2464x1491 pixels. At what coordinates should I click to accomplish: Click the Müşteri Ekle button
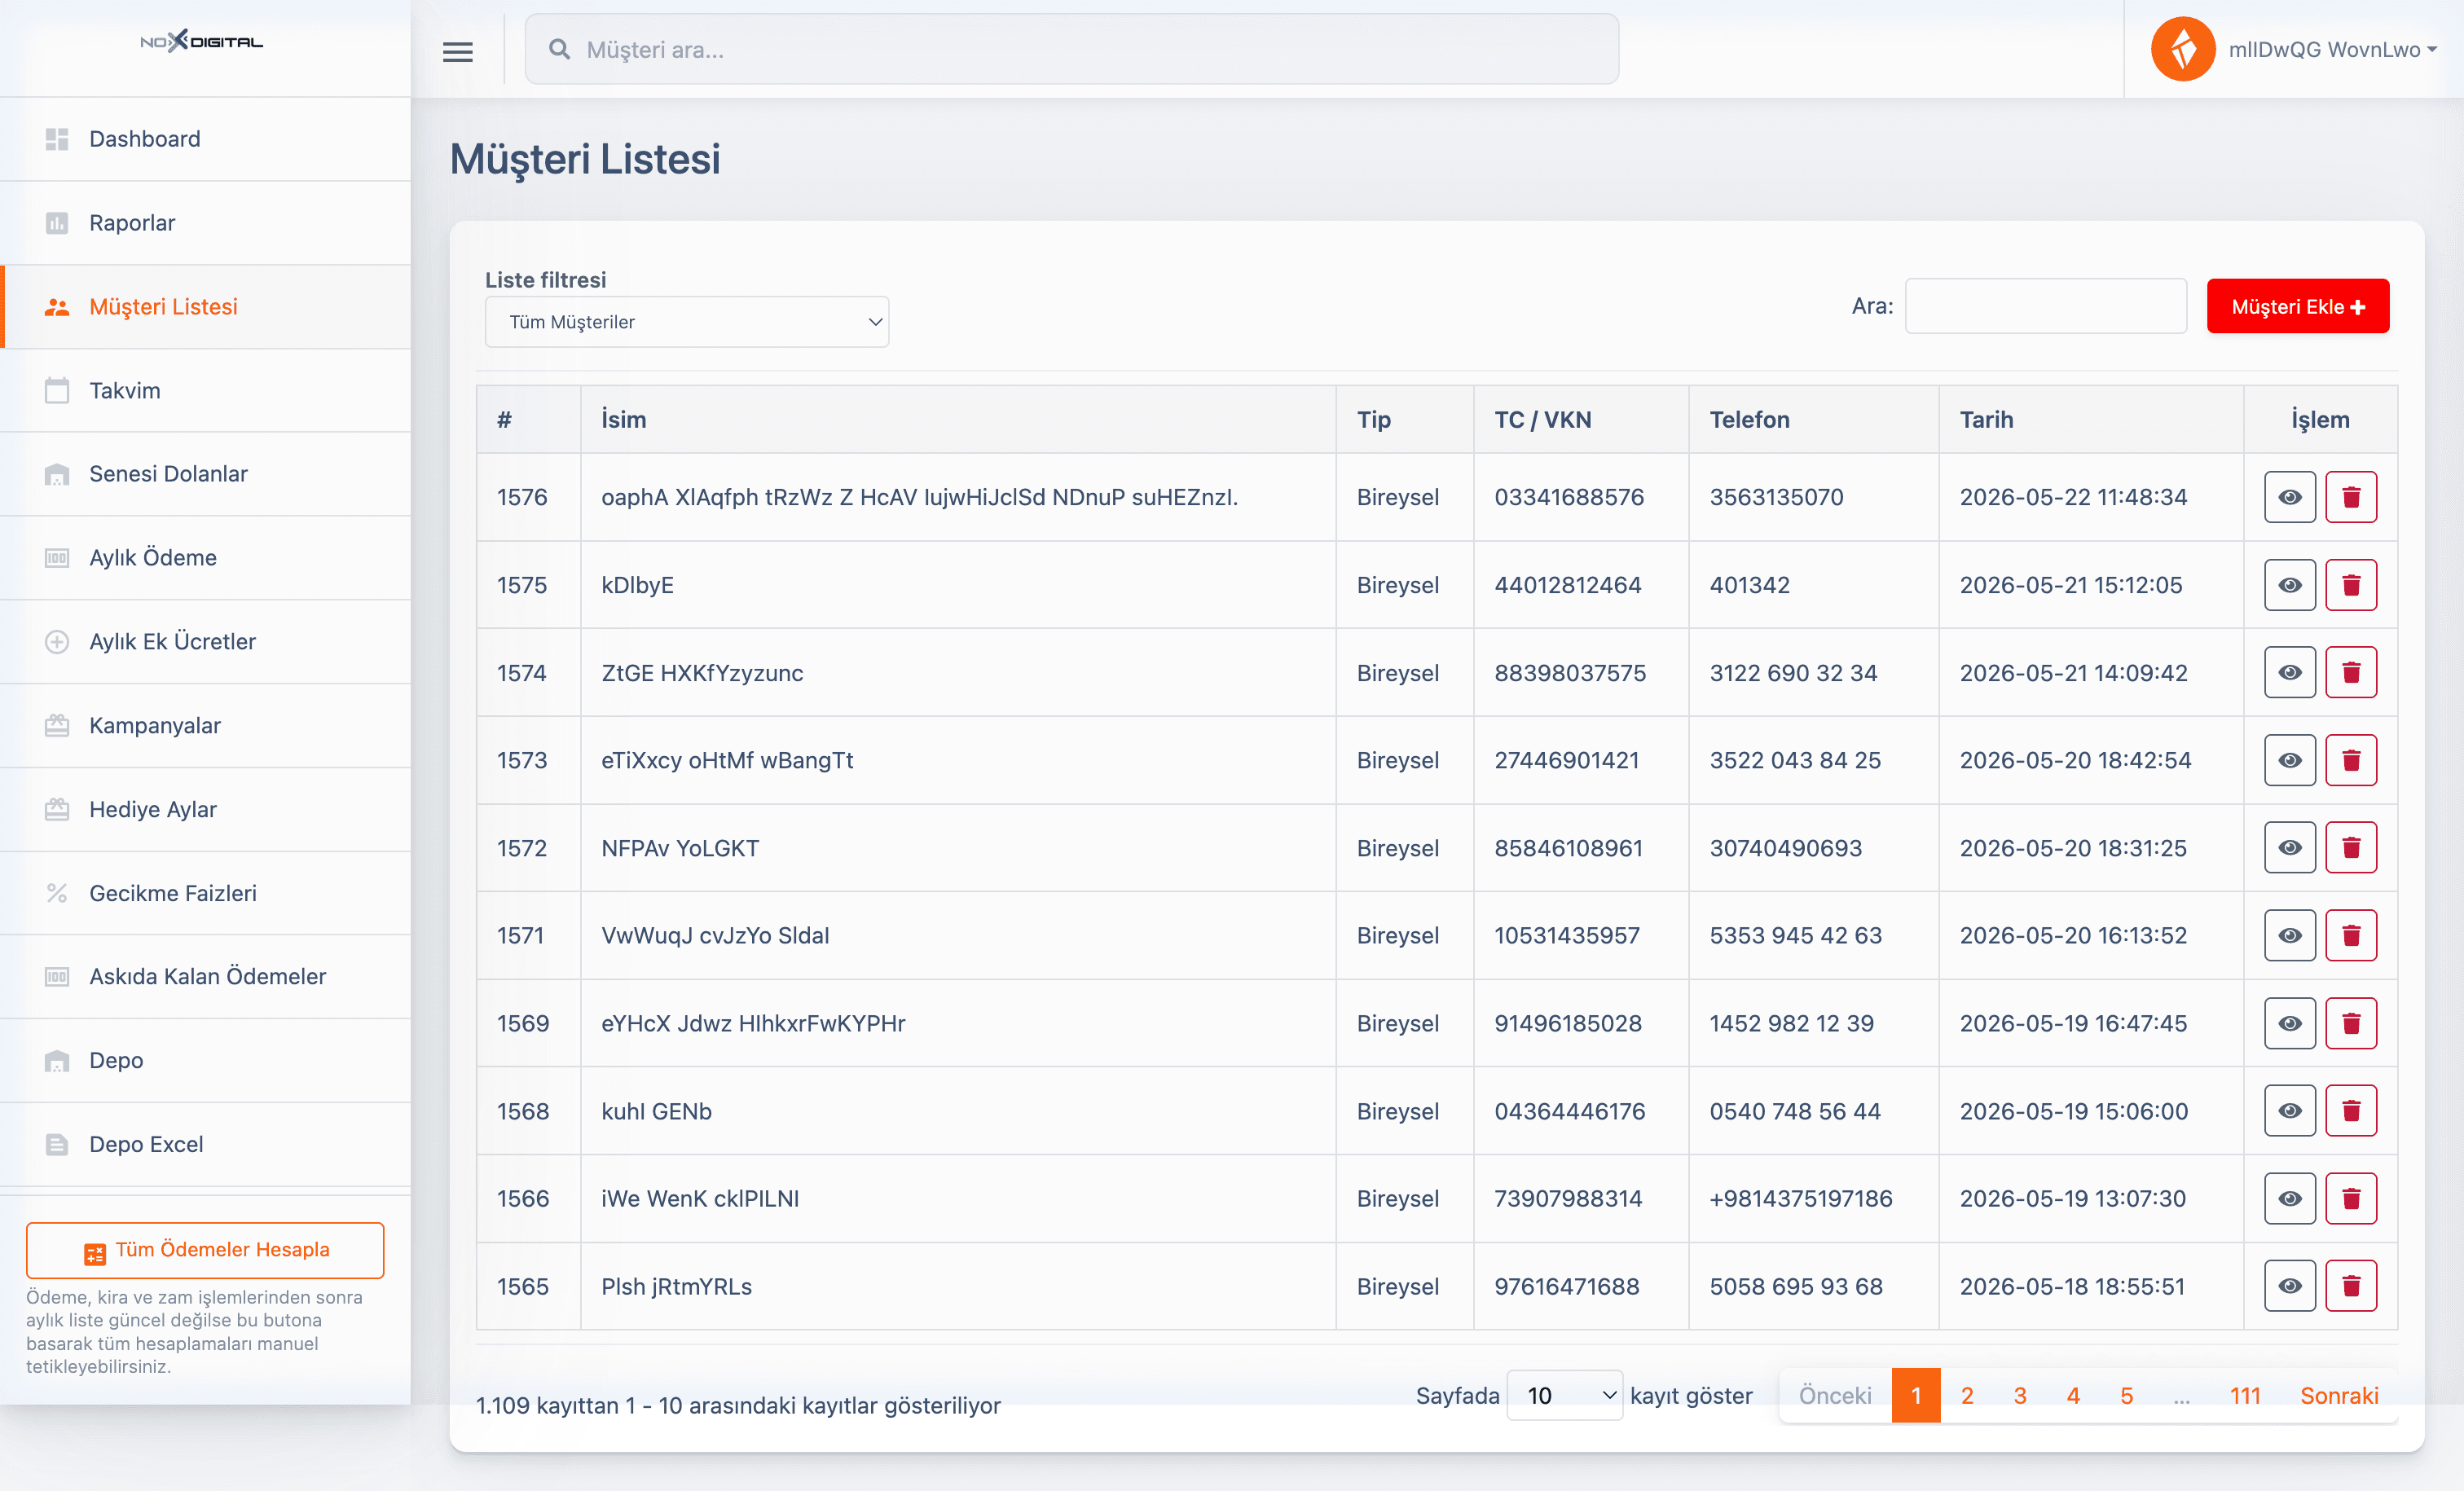click(2298, 306)
